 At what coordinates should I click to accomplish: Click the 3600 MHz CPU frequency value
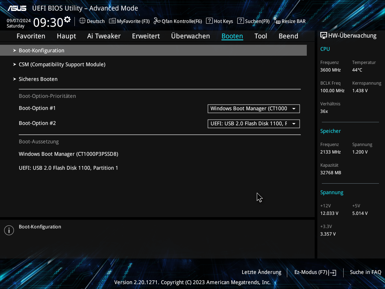click(x=330, y=70)
